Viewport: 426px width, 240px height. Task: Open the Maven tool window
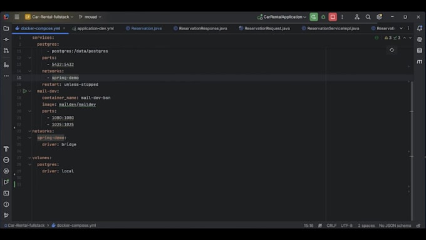420,61
